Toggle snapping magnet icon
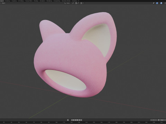This screenshot has height=124, width=166. click(x=76, y=3)
